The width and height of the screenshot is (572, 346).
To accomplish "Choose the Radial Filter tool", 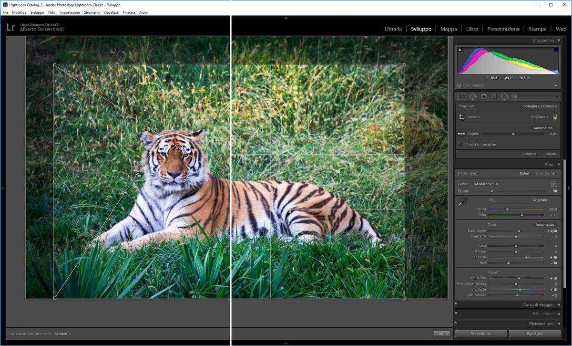I will pyautogui.click(x=504, y=96).
